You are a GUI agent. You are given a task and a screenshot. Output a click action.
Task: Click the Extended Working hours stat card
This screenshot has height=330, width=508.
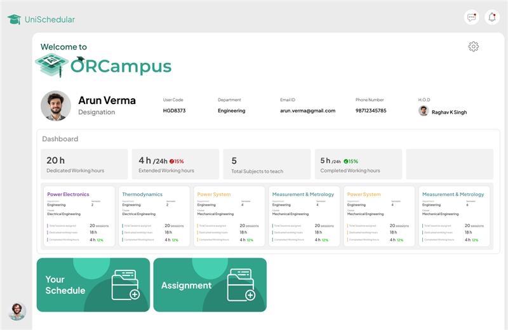coord(175,164)
